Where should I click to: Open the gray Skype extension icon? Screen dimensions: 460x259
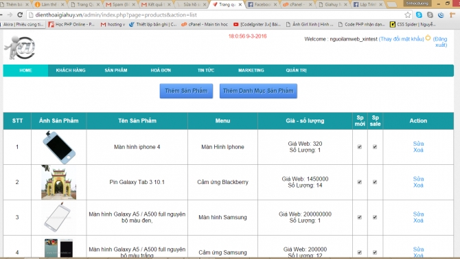point(430,14)
